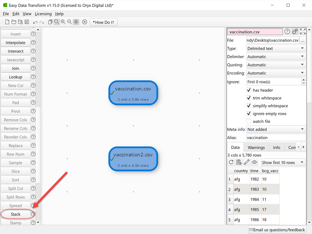Open the Licensing menu
The image size is (312, 234).
43,14
